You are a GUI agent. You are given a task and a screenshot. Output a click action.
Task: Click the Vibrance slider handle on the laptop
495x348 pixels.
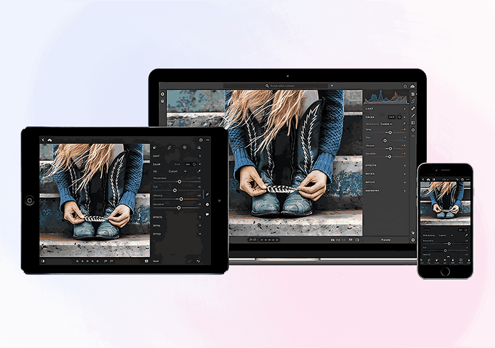click(390, 148)
